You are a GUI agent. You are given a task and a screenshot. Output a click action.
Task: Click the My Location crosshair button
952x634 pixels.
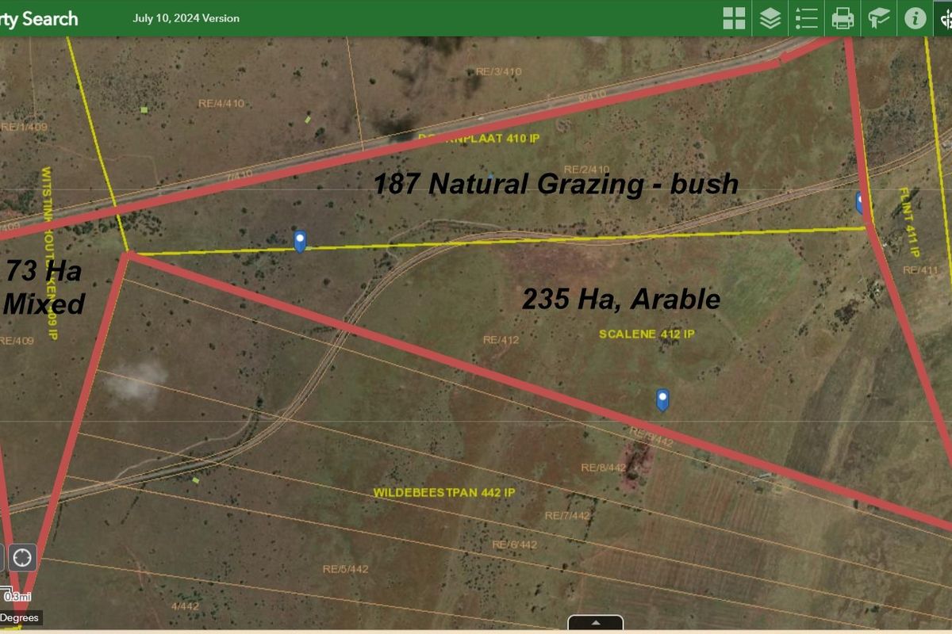point(21,557)
